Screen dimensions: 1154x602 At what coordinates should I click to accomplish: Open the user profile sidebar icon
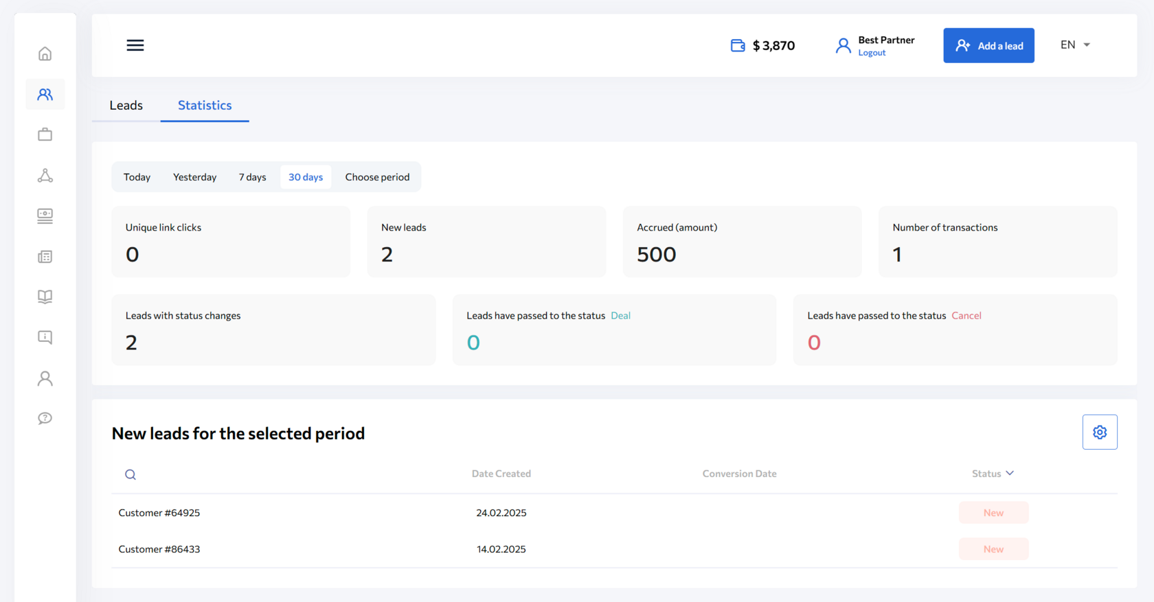coord(45,378)
